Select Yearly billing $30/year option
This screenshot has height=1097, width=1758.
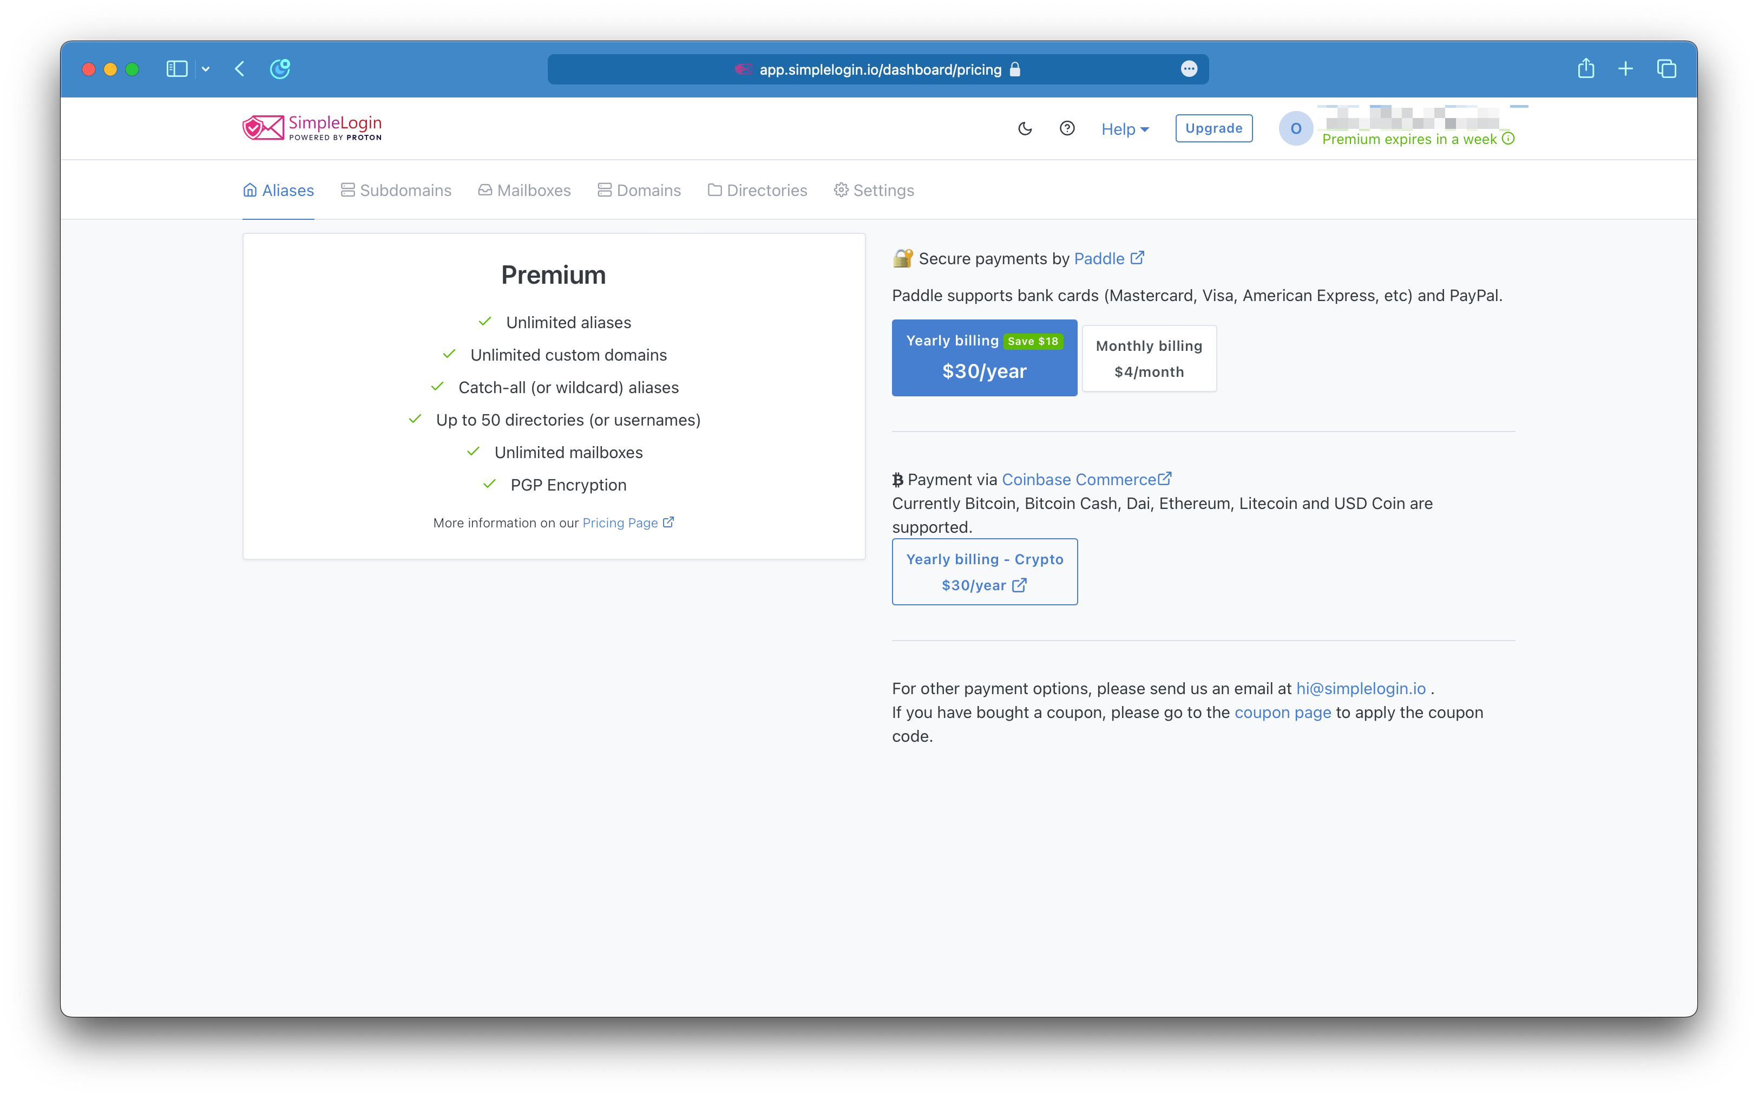click(x=984, y=358)
